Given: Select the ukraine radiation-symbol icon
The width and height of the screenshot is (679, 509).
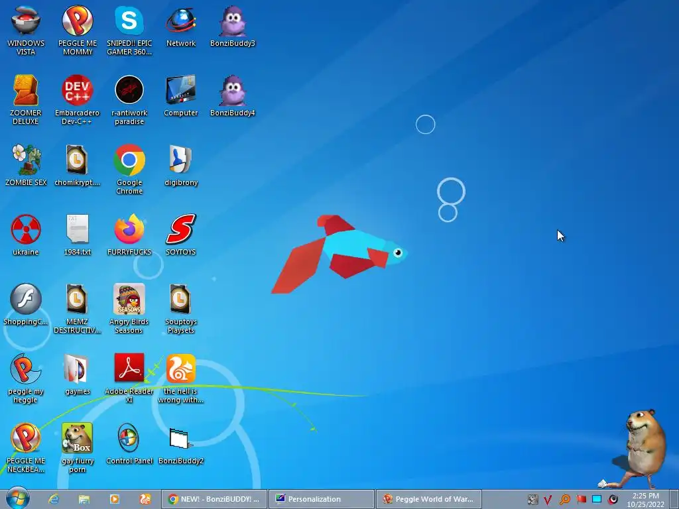Looking at the screenshot, I should (x=26, y=235).
